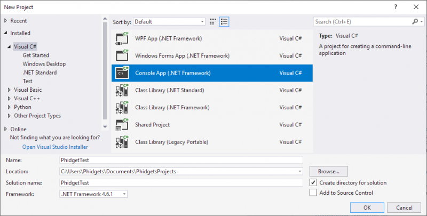Click the Cancel button

[x=404, y=207]
